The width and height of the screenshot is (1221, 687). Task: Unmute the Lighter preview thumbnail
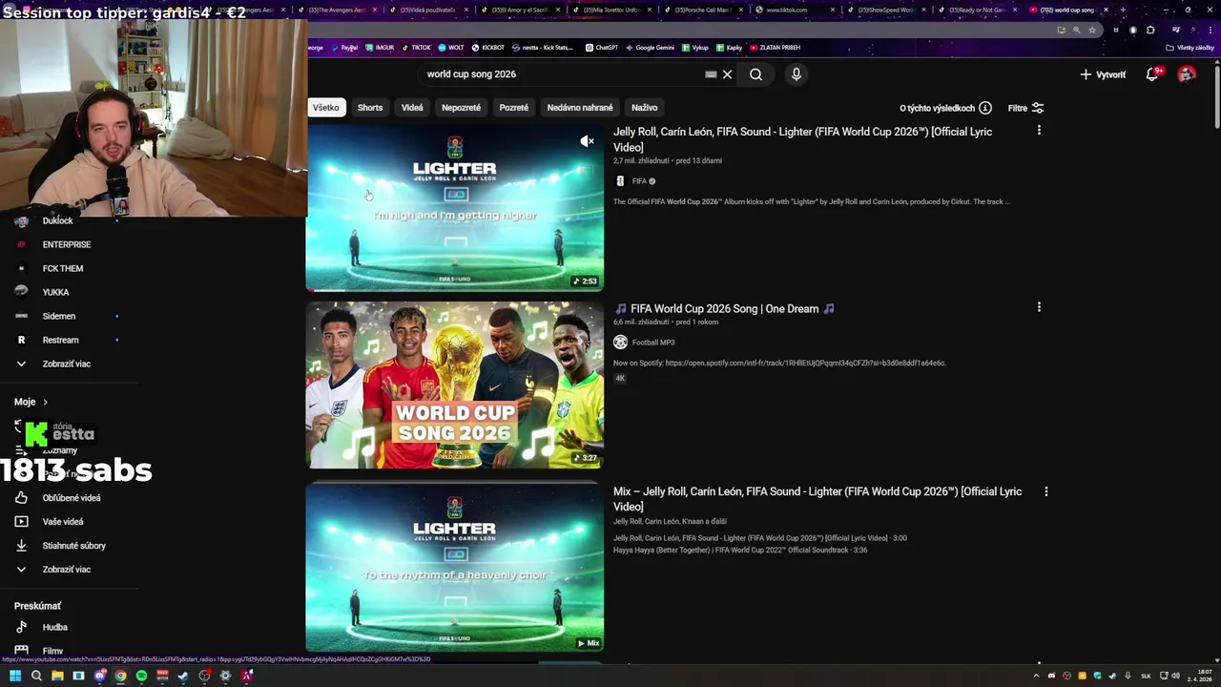(x=587, y=141)
